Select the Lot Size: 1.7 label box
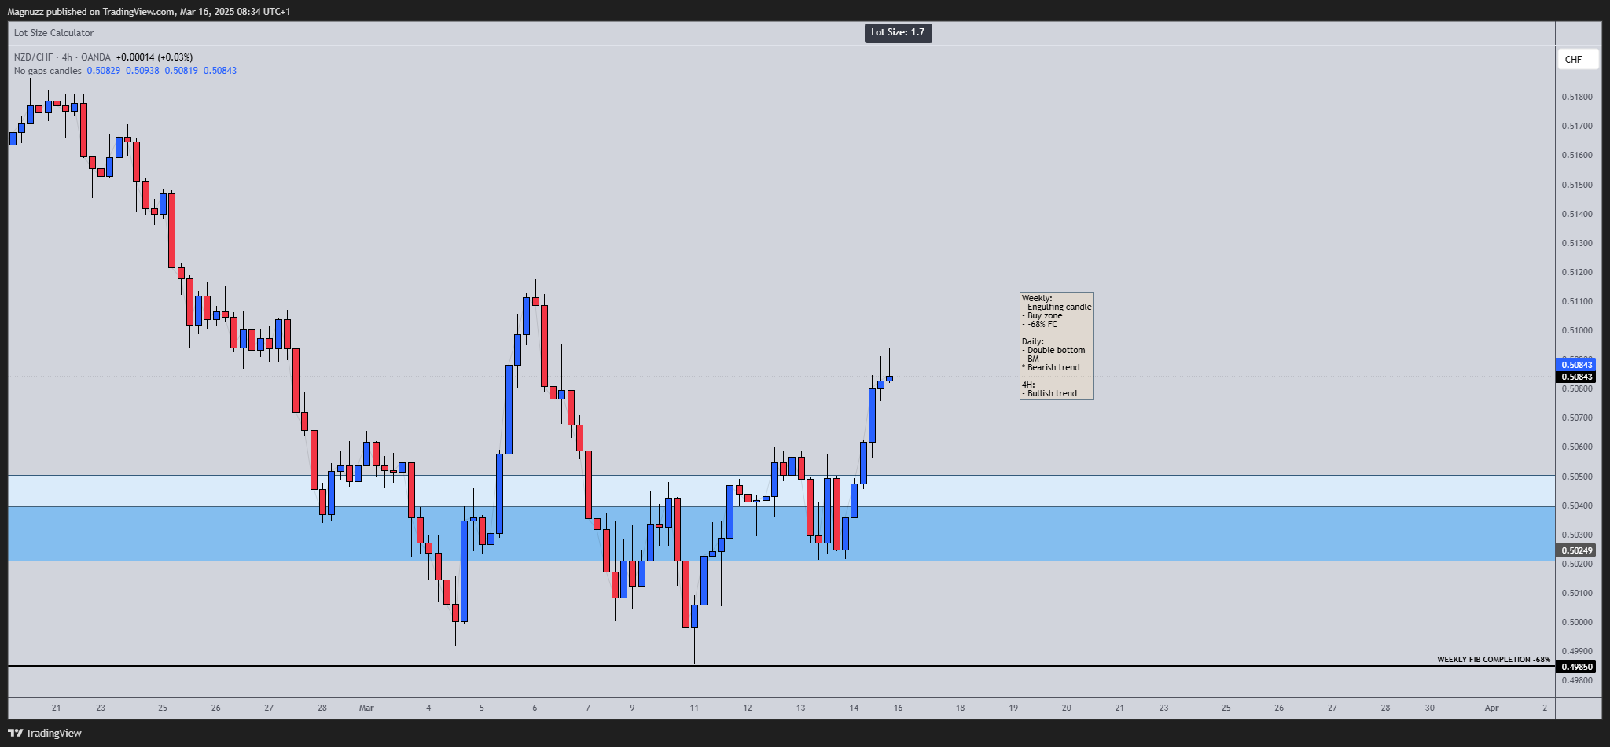This screenshot has height=747, width=1610. (898, 32)
